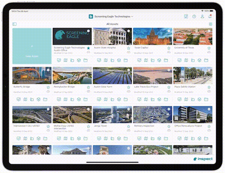Select the University of Texas asset name
Screen dimensions: 225x173
click(184, 48)
